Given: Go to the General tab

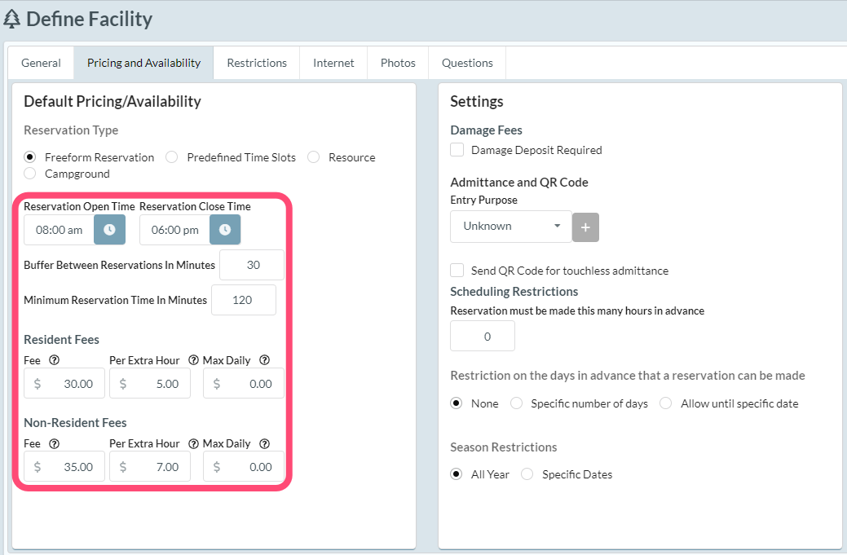Looking at the screenshot, I should pyautogui.click(x=41, y=63).
